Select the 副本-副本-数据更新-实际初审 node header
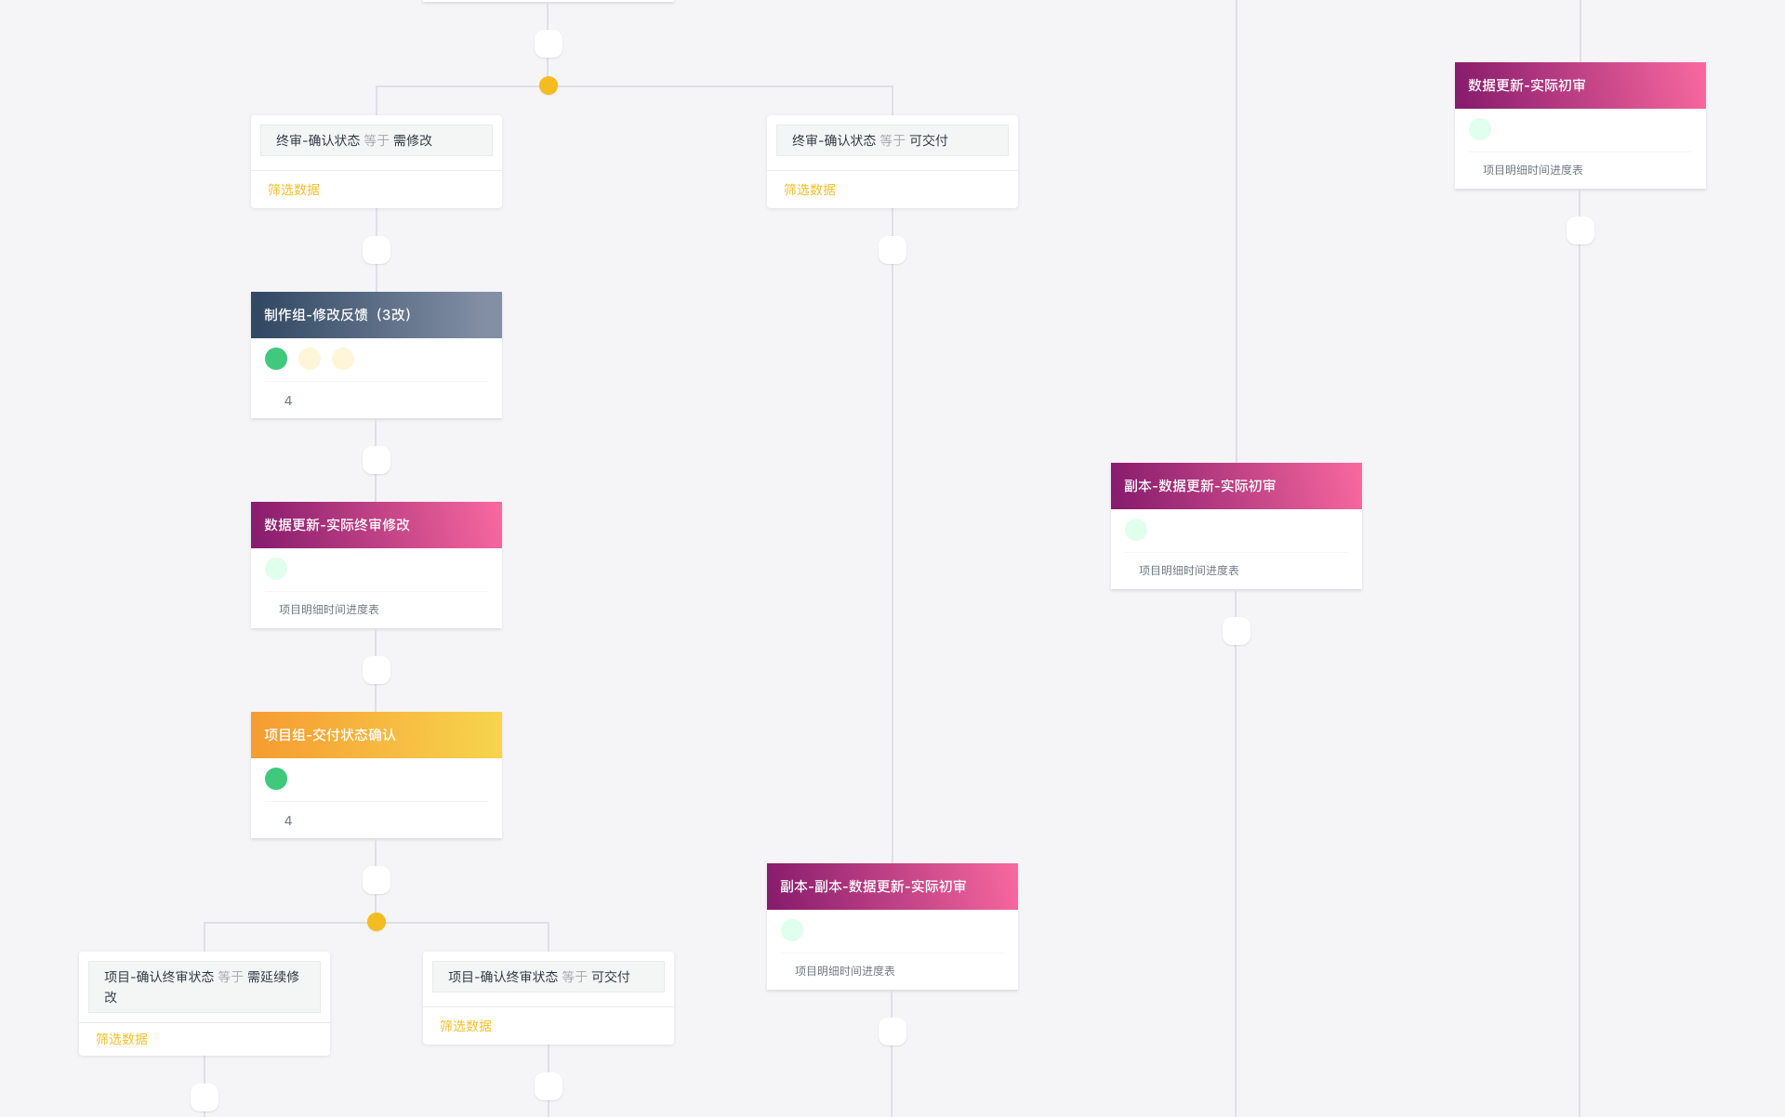 892,887
